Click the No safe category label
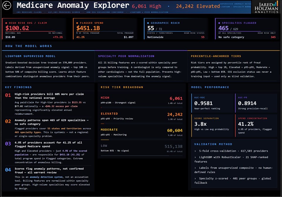This screenshot has height=197, width=282. pyautogui.click(x=231, y=37)
